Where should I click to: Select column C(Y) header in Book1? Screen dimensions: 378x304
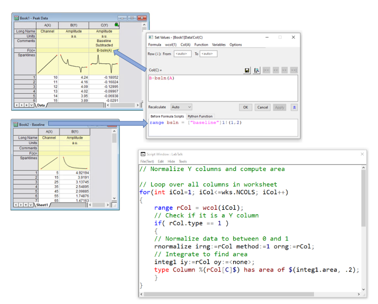[x=104, y=25]
